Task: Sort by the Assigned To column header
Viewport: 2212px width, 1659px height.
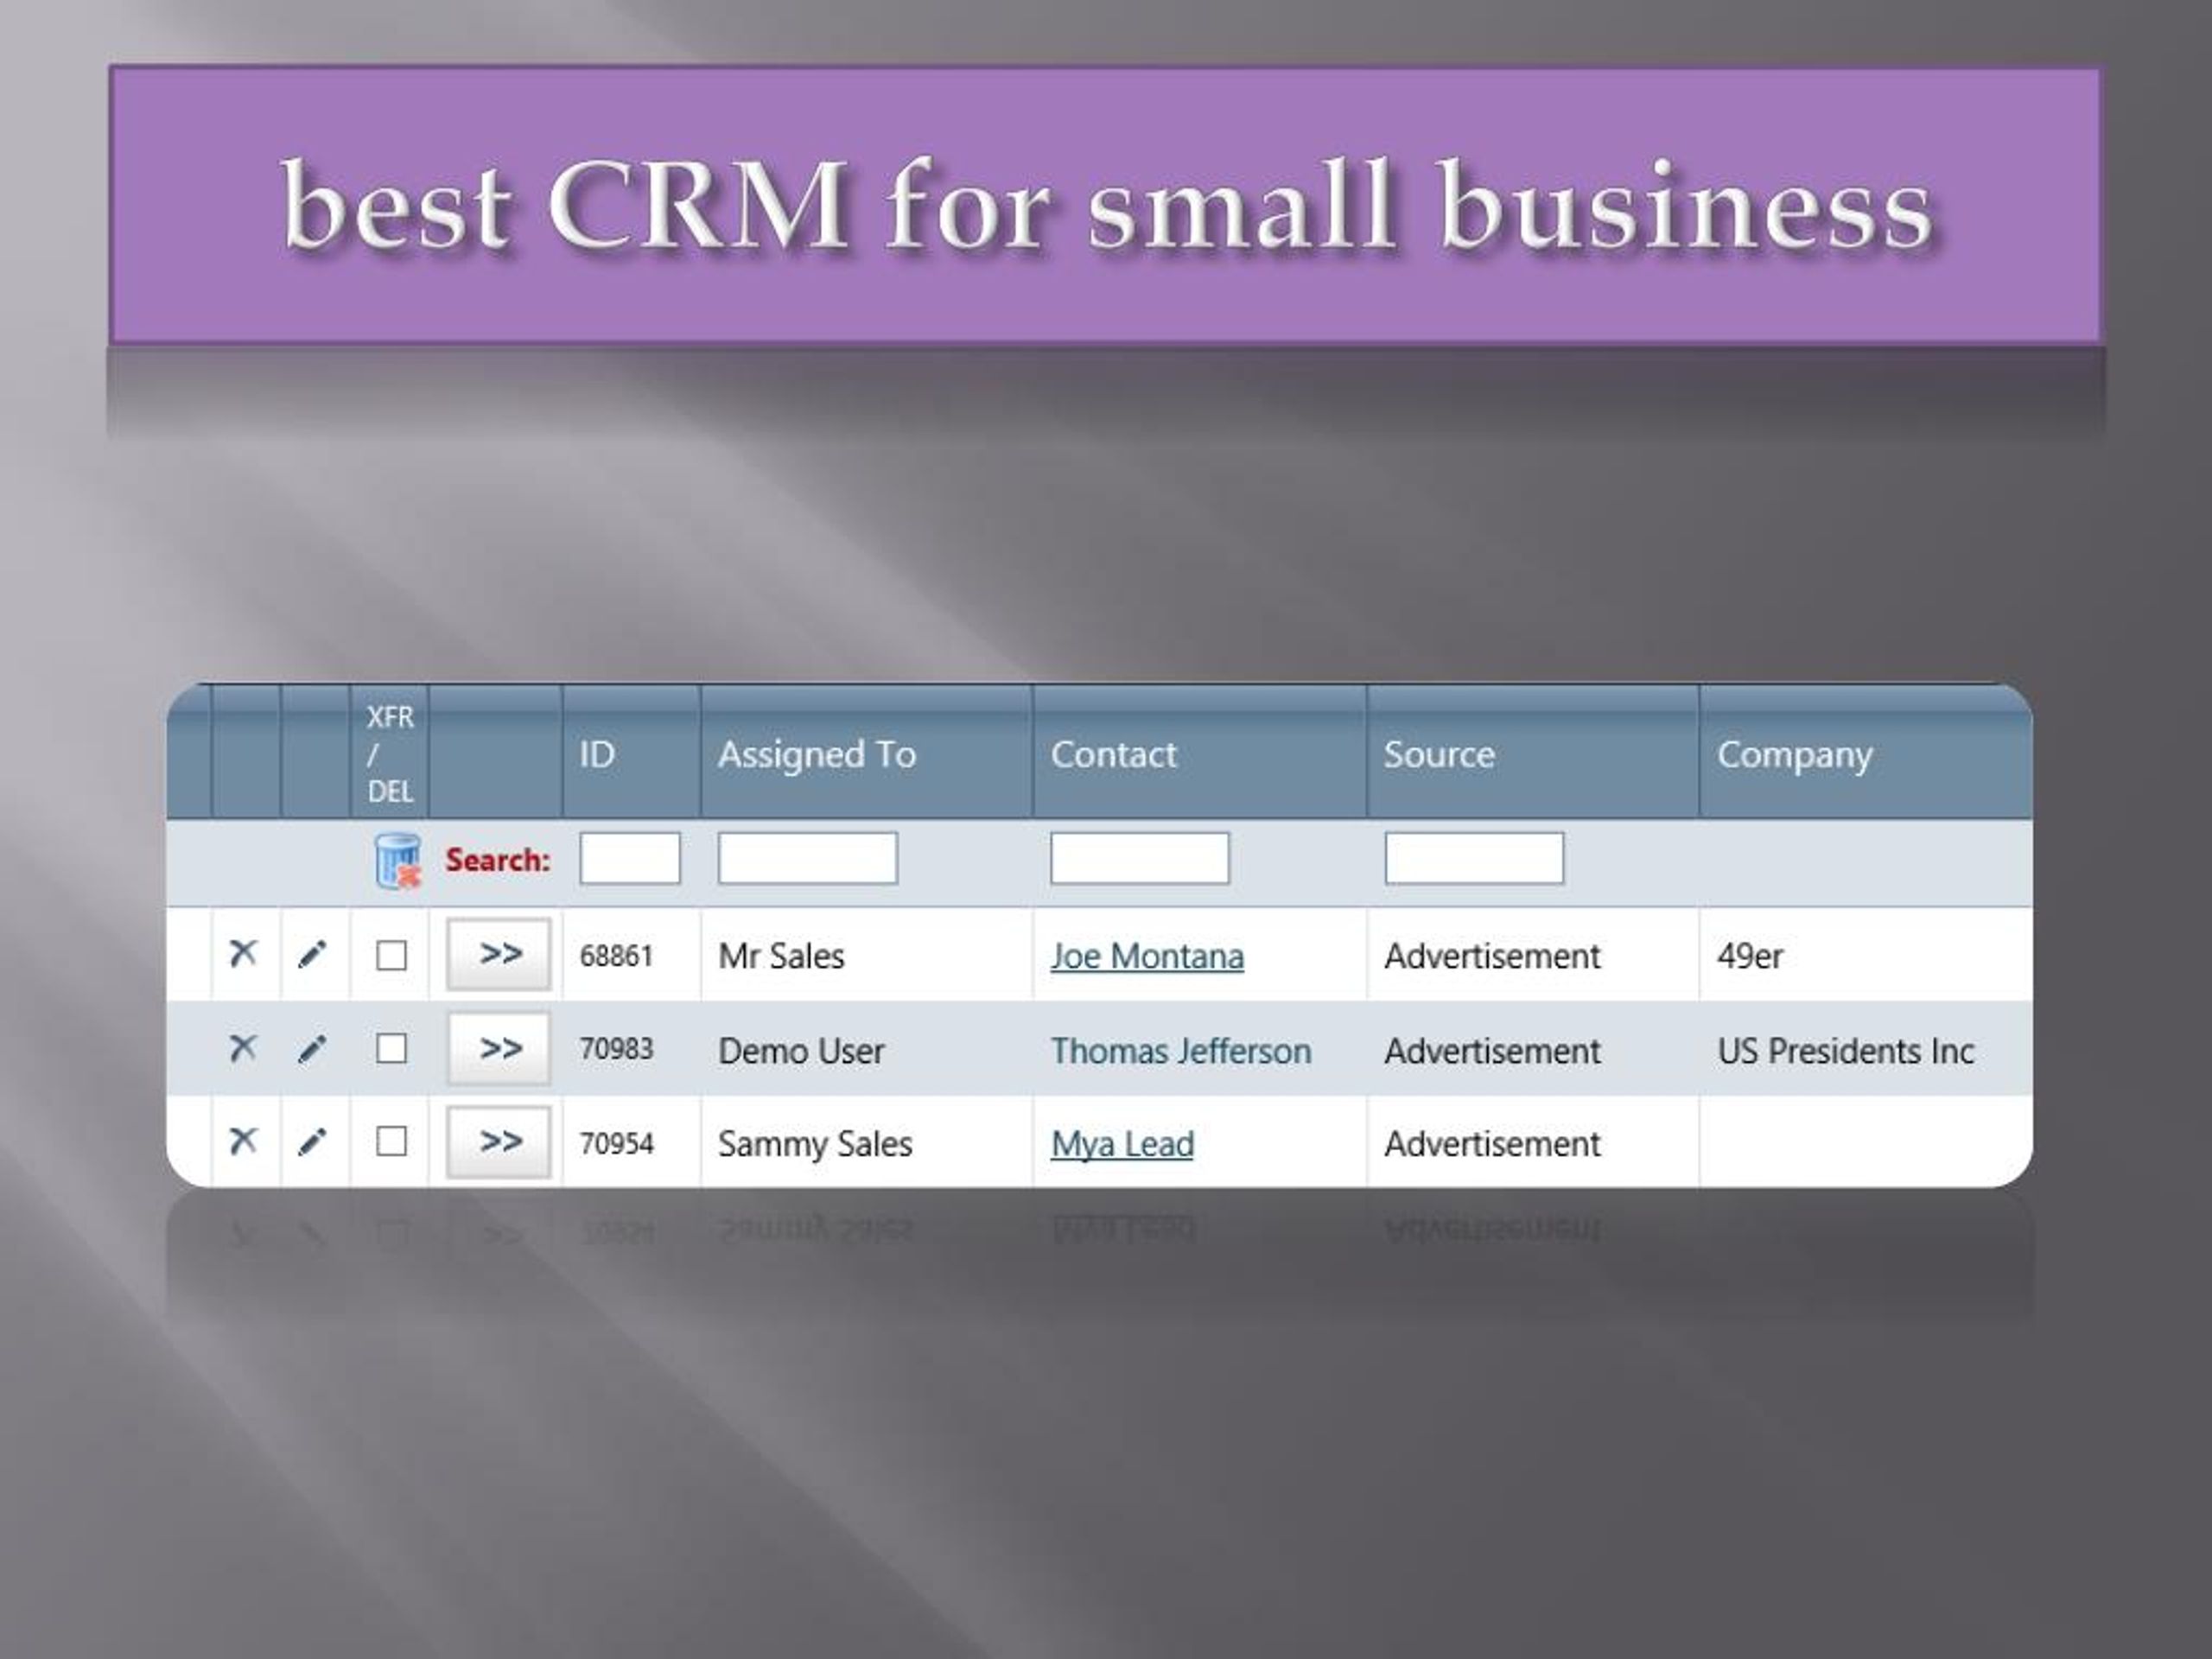Action: point(816,755)
